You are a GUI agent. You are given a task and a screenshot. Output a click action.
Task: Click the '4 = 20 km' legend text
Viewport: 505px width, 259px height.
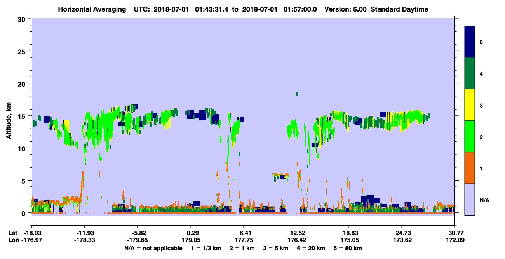311,248
